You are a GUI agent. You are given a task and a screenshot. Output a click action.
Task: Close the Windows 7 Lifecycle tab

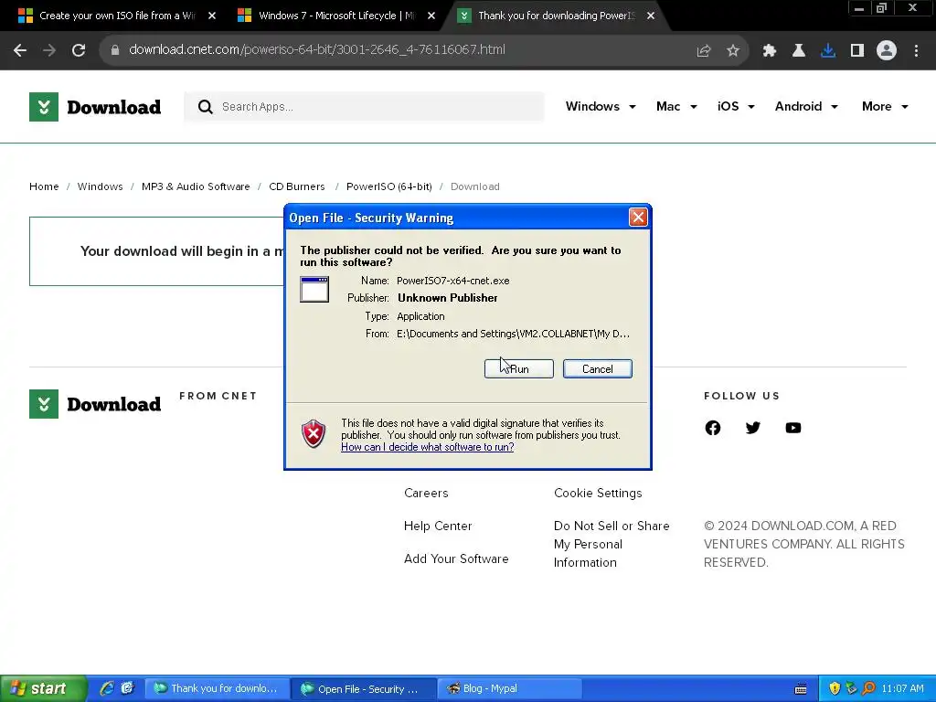click(431, 16)
